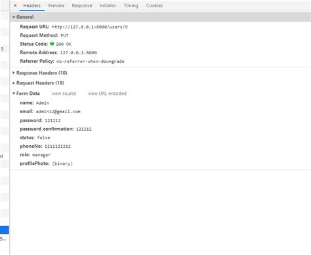Open the Preview tab
311x255 pixels.
pos(56,5)
